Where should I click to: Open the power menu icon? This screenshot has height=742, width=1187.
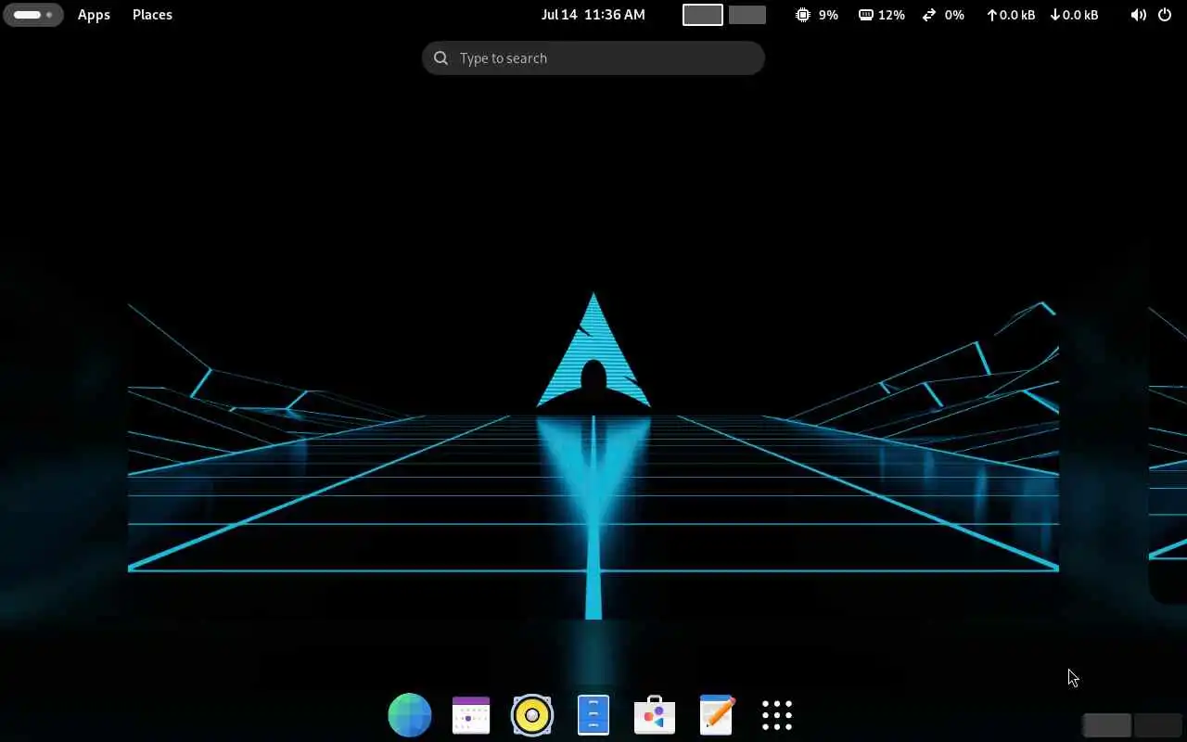pyautogui.click(x=1166, y=15)
